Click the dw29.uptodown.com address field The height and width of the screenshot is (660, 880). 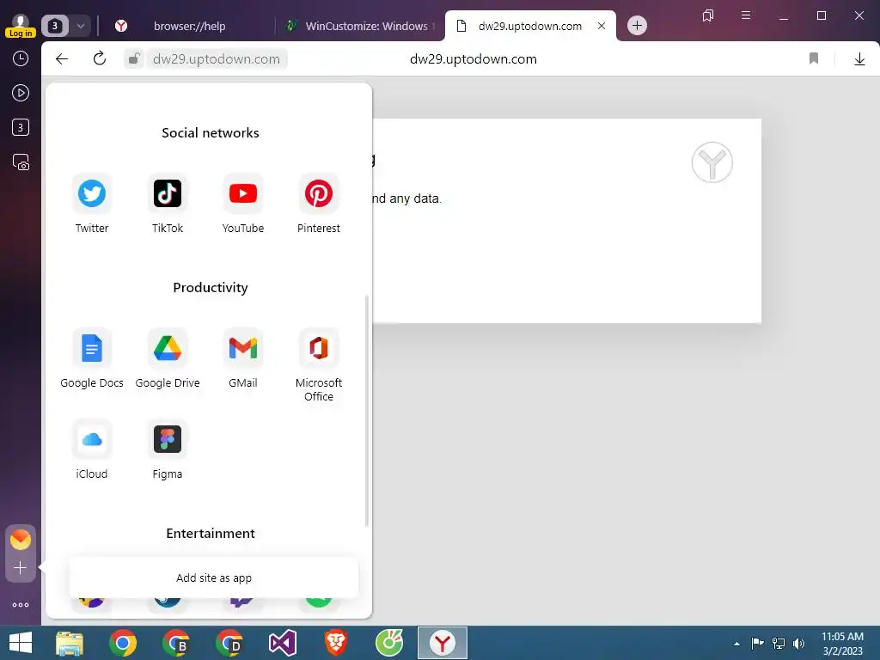click(217, 59)
